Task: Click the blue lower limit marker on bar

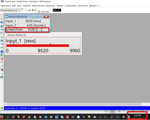Action: (14, 44)
